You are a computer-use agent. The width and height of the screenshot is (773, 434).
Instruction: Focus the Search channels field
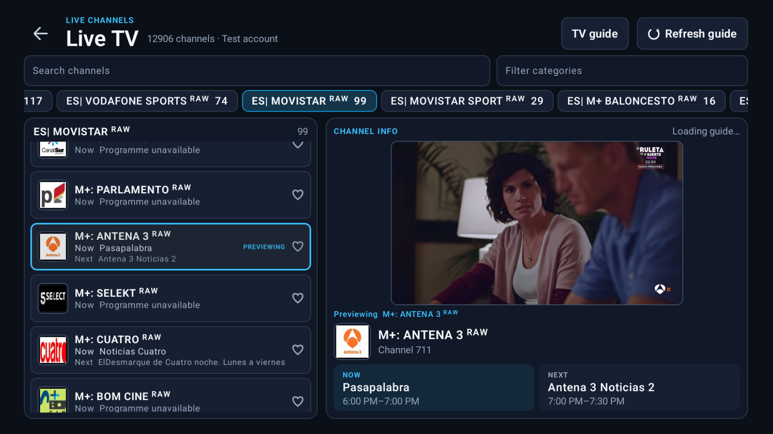point(257,71)
